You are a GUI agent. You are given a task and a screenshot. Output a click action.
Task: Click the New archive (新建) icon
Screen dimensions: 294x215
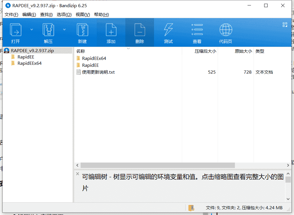pyautogui.click(x=82, y=30)
